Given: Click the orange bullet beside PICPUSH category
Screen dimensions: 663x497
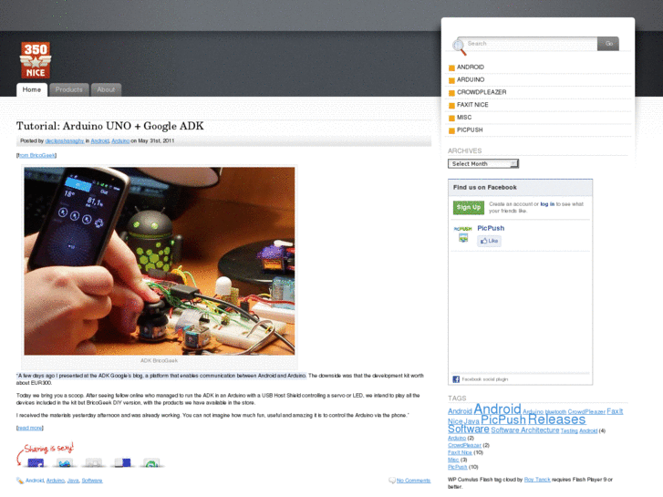Looking at the screenshot, I should (x=451, y=130).
